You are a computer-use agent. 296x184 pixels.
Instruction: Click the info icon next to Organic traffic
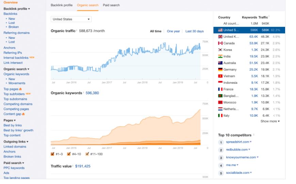[77, 30]
